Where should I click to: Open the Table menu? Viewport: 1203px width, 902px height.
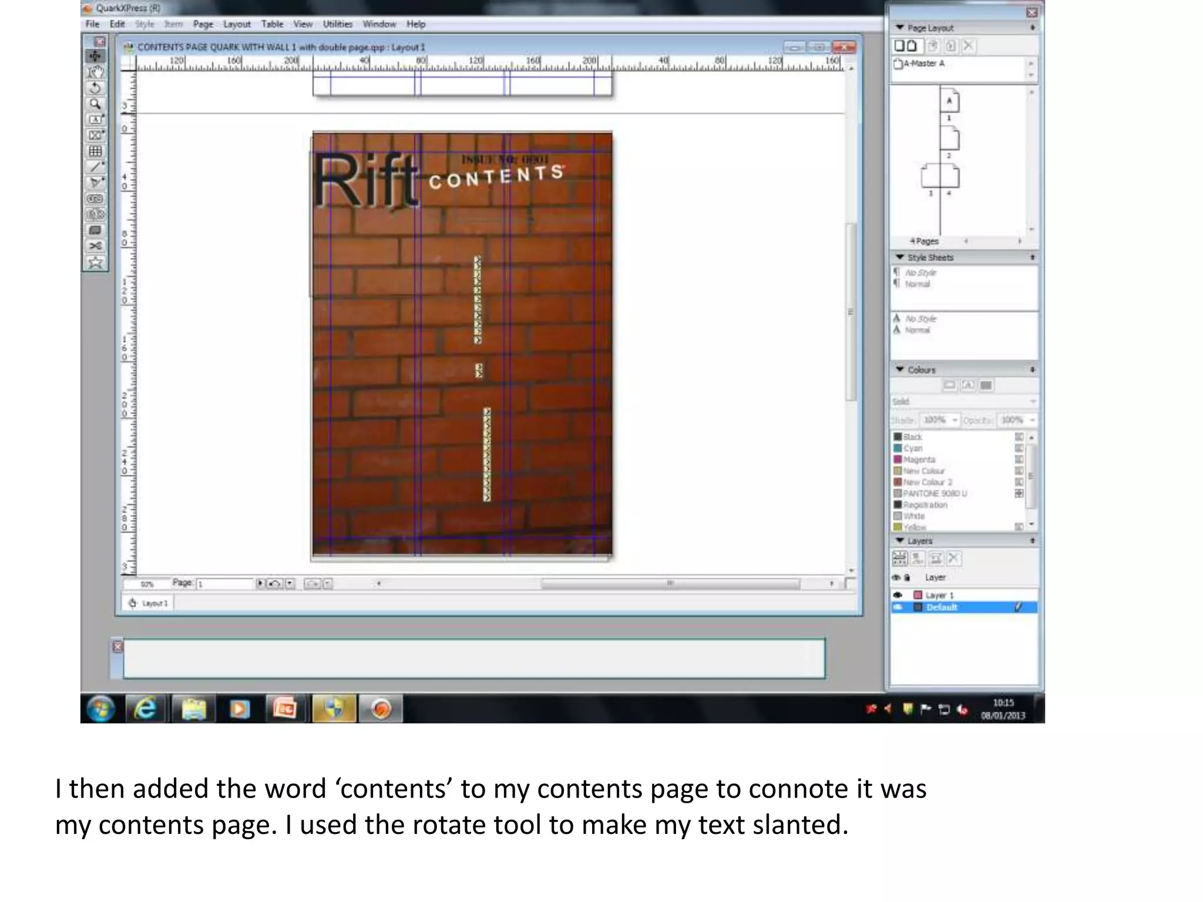click(x=273, y=24)
